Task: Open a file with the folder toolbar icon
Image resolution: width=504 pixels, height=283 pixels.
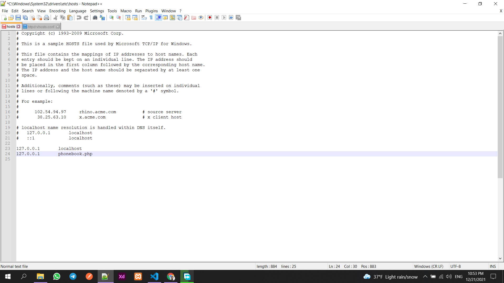Action: 11,18
